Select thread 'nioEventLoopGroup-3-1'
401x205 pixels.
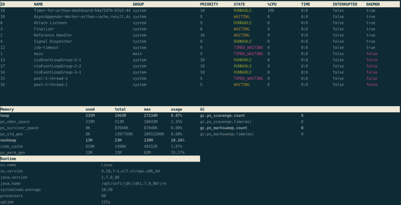tap(58, 72)
